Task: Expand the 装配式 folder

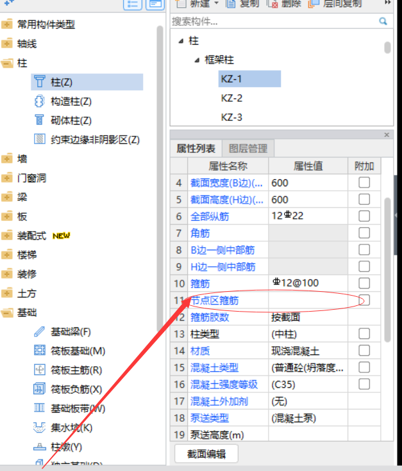Action: (7, 235)
